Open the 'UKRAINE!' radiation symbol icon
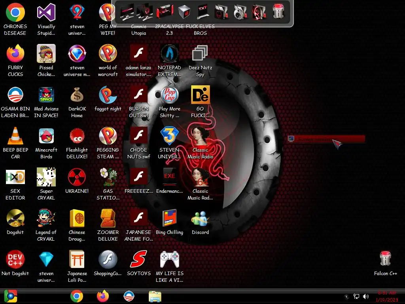This screenshot has height=304, width=405. pos(77,177)
